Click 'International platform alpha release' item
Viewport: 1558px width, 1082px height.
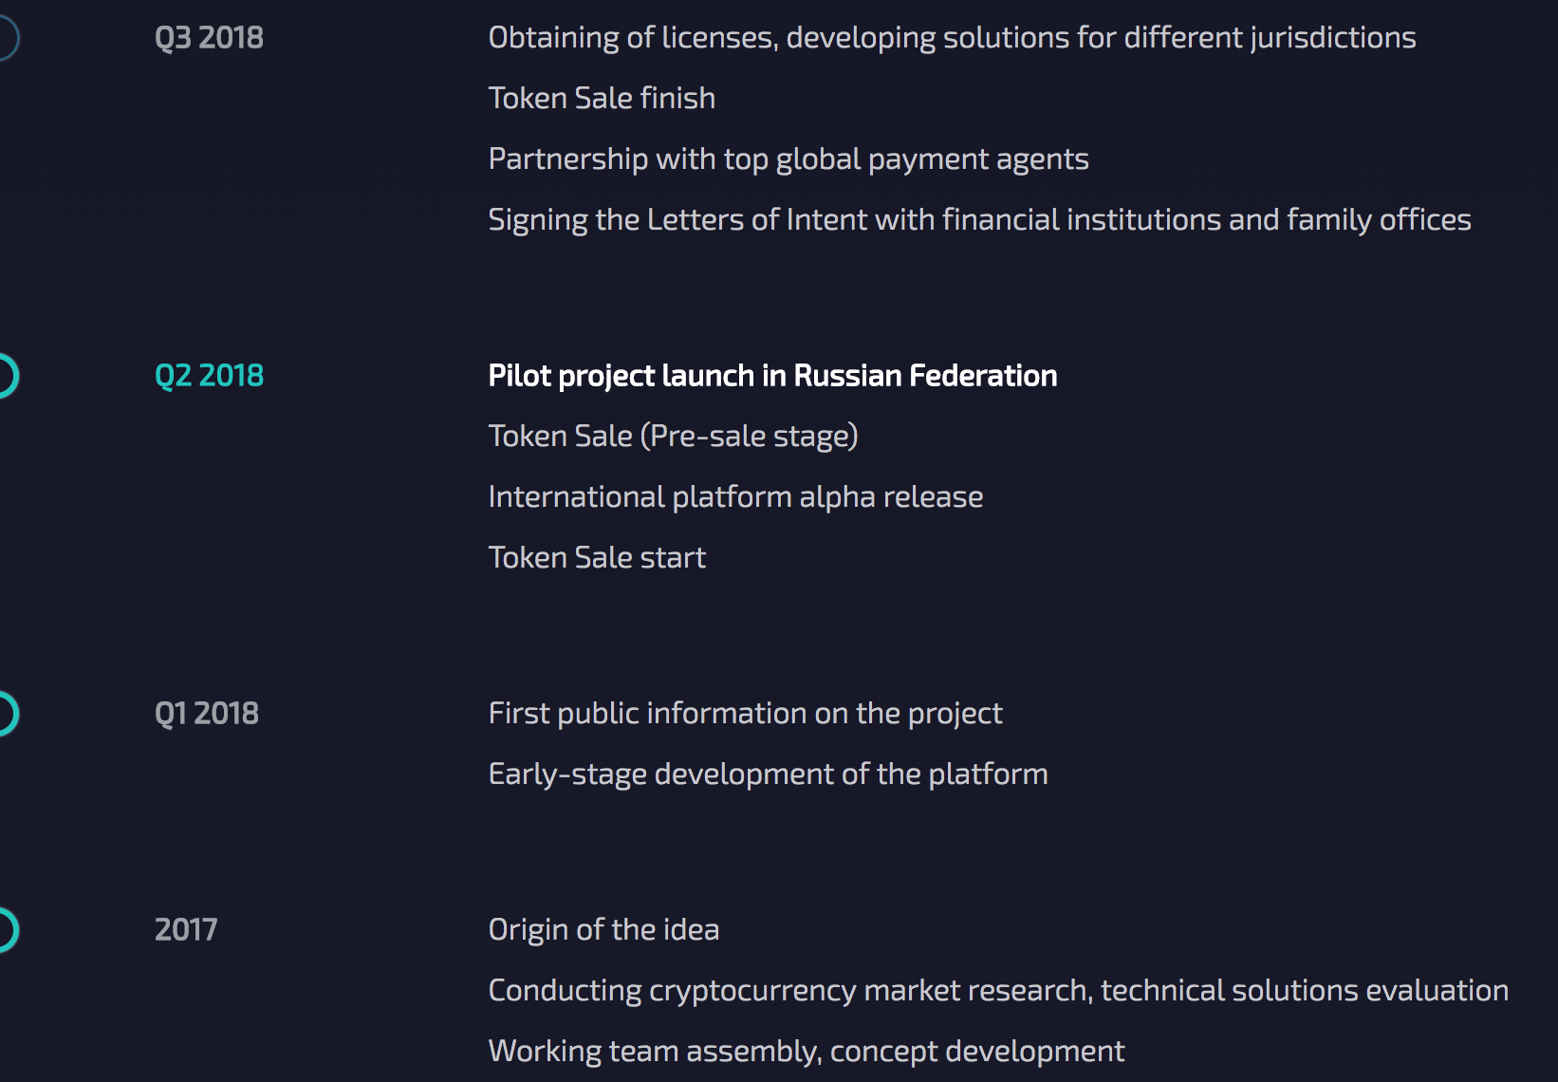point(735,497)
